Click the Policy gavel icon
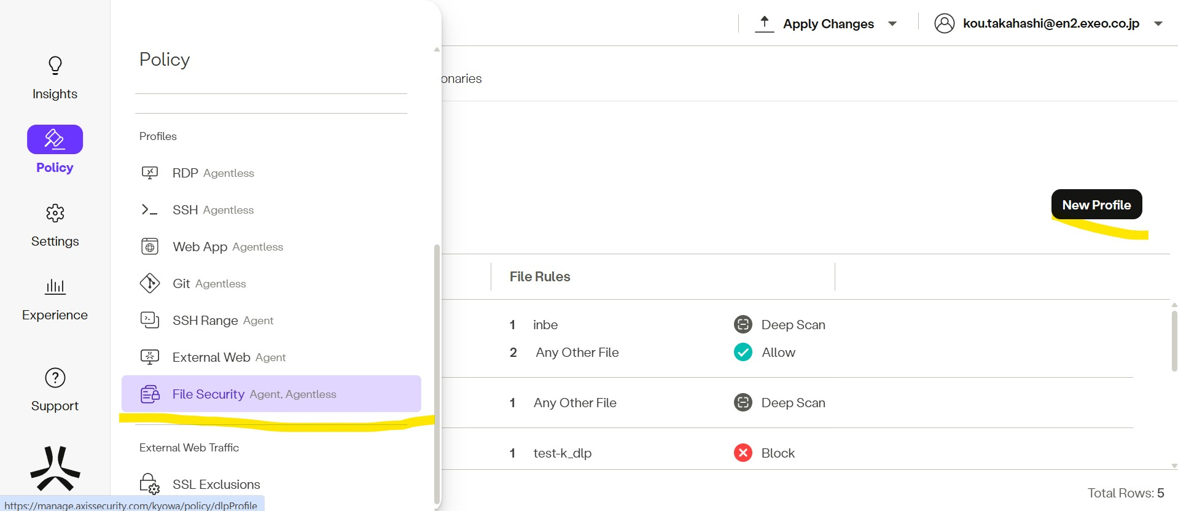This screenshot has width=1178, height=511. click(55, 139)
